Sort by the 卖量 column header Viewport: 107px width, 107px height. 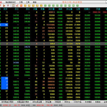point(43,9)
